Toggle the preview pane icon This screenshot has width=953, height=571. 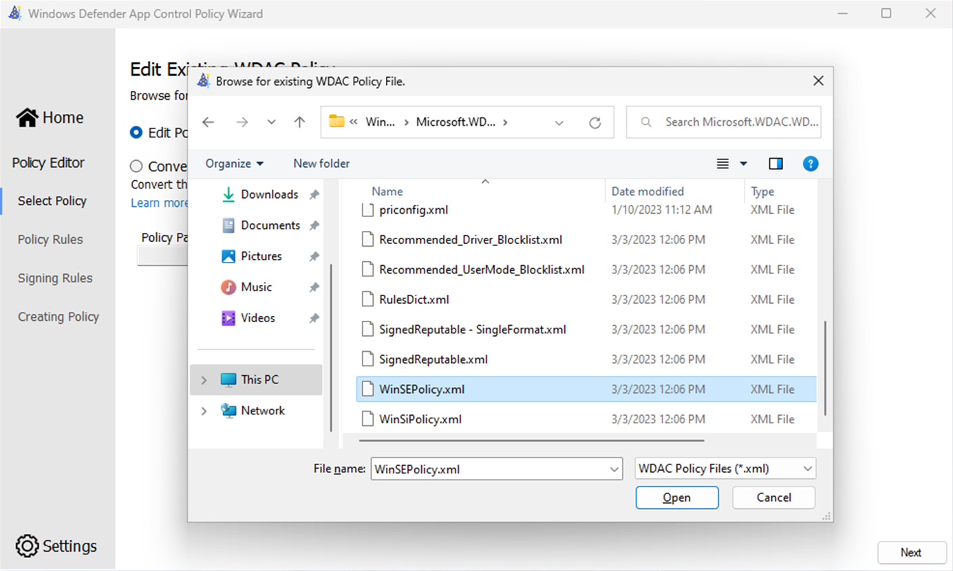pyautogui.click(x=775, y=164)
